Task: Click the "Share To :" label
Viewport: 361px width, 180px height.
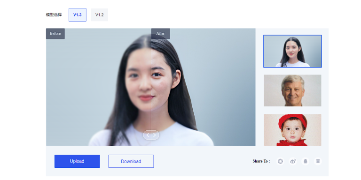Action: click(261, 161)
